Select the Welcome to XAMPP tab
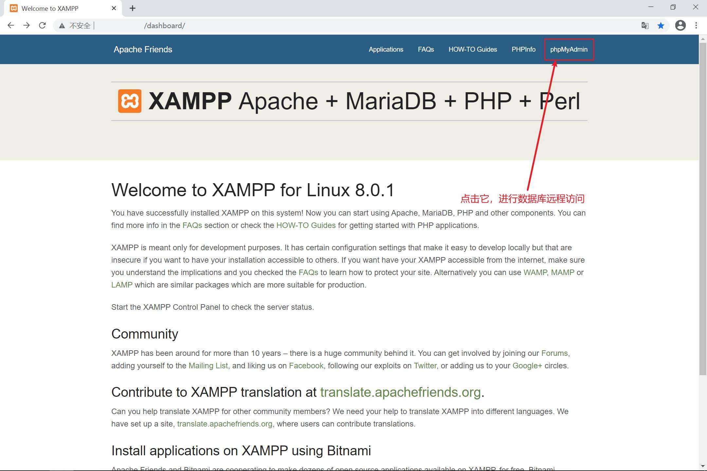The width and height of the screenshot is (707, 471). [x=62, y=8]
